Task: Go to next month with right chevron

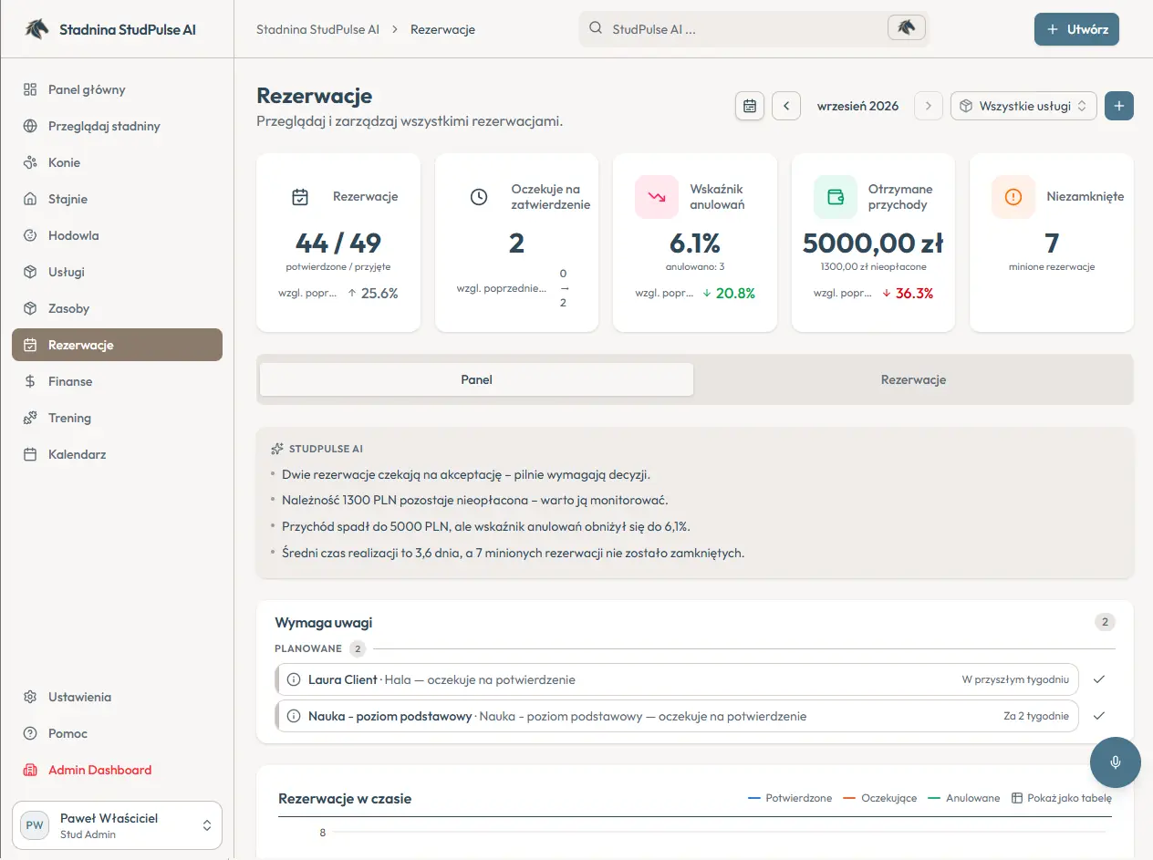Action: pos(929,106)
